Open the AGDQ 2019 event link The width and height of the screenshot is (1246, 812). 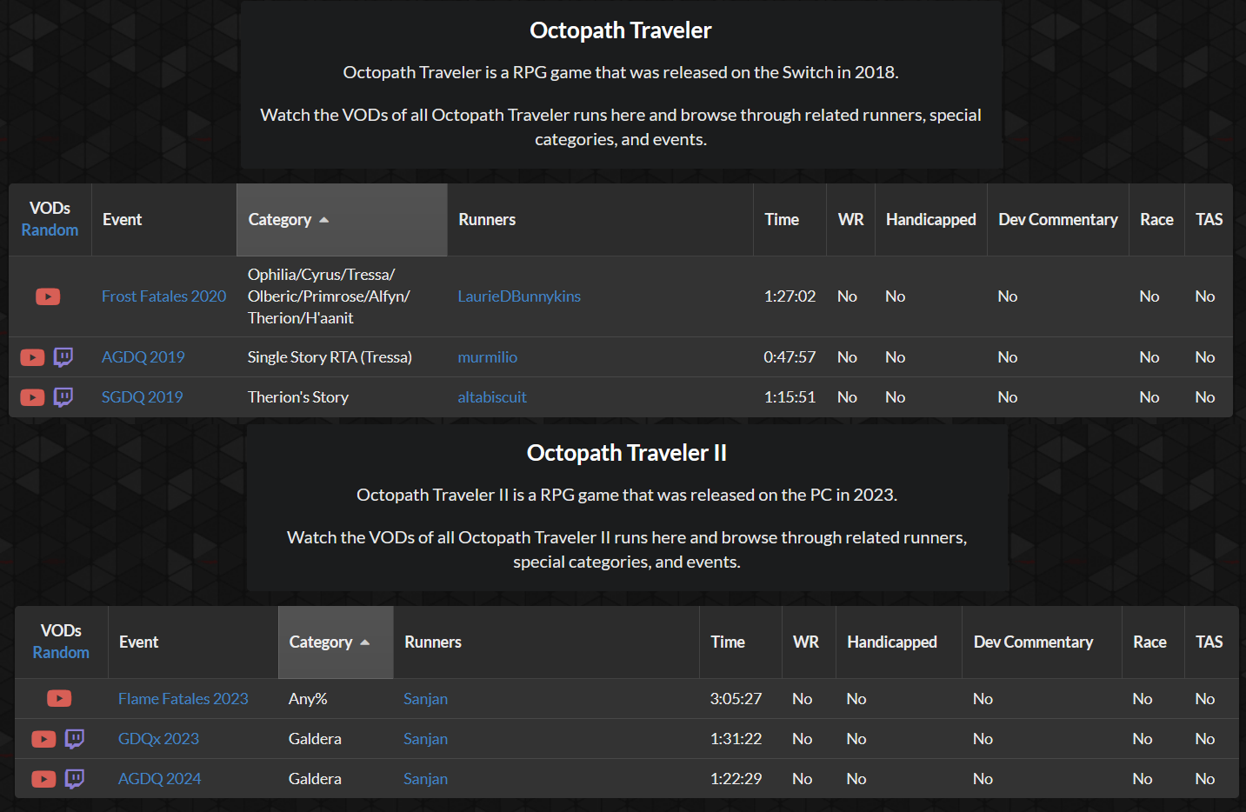click(x=143, y=357)
